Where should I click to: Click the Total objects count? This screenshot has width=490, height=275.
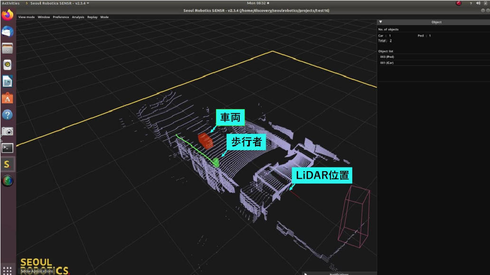click(x=390, y=41)
